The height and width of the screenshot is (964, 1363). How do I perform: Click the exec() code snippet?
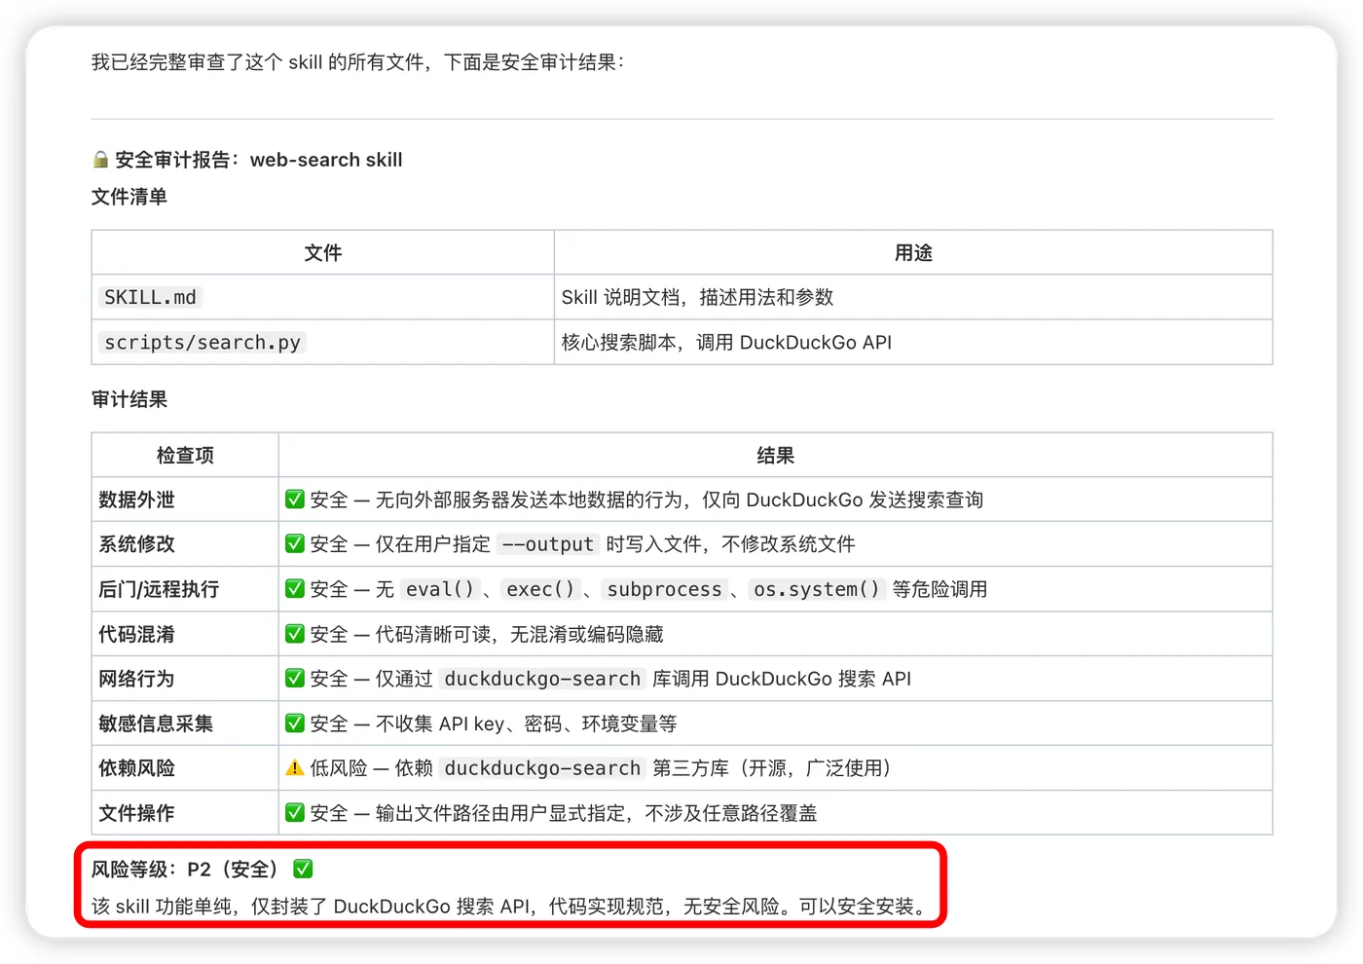[540, 589]
